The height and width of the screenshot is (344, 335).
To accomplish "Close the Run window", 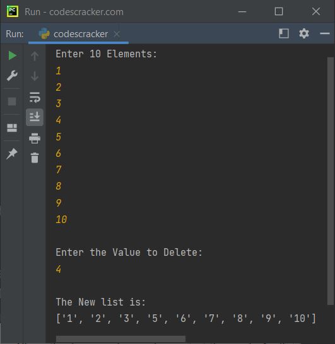I will [x=316, y=11].
